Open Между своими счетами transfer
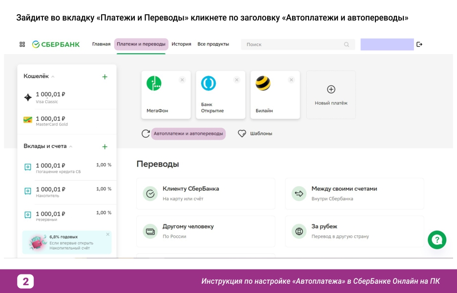This screenshot has height=293, width=457. click(x=354, y=193)
